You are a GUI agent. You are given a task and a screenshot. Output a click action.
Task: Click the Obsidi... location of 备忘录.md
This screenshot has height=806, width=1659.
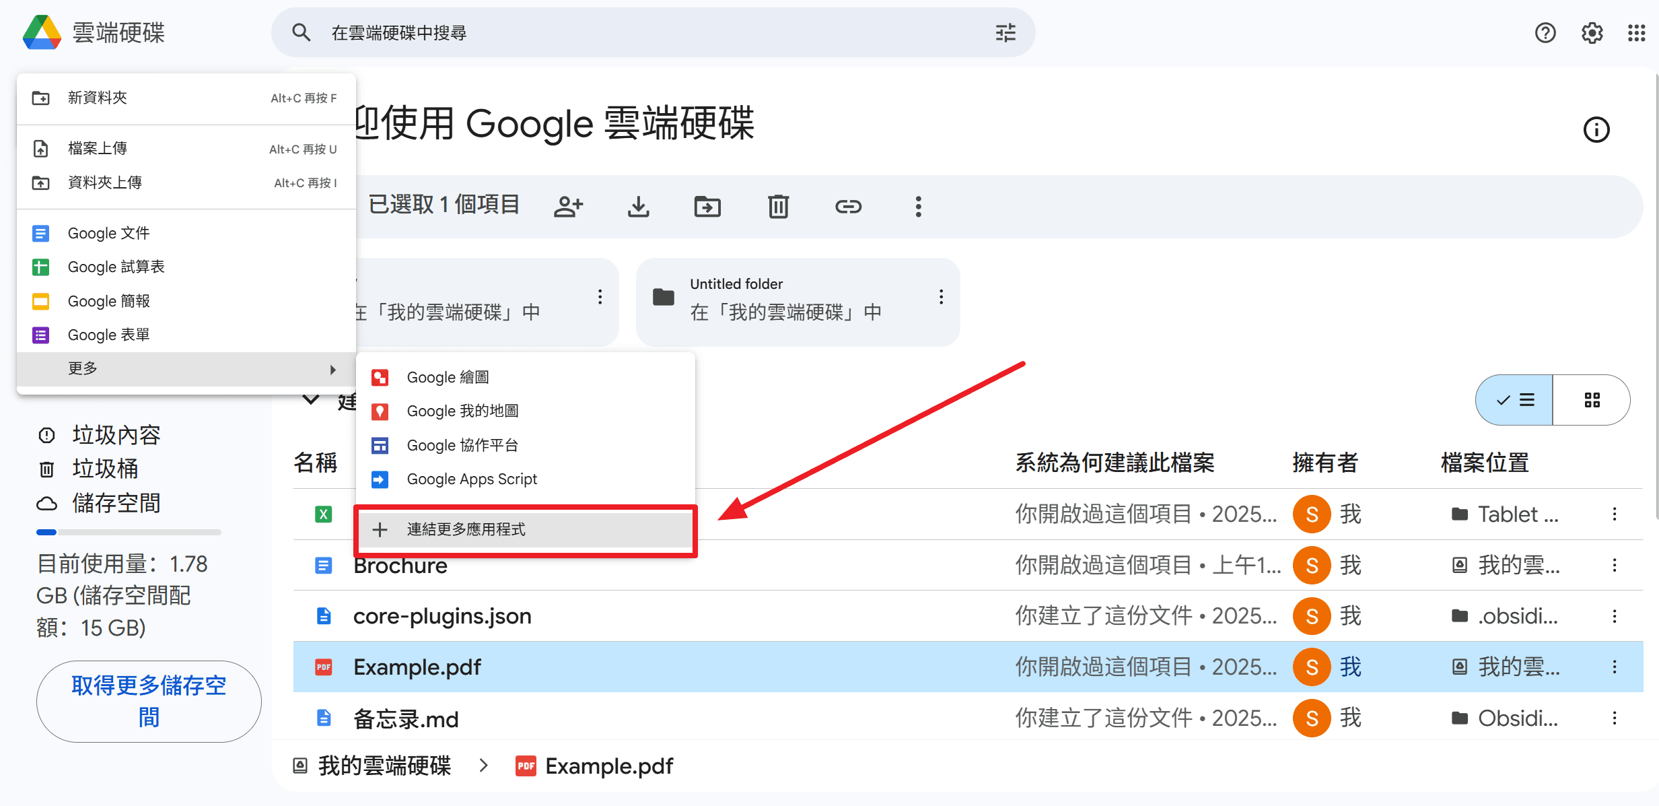point(1505,718)
